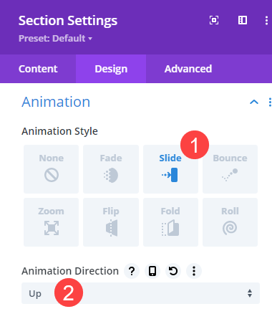
Task: Click the expand modal fullscreen icon
Action: tap(214, 20)
